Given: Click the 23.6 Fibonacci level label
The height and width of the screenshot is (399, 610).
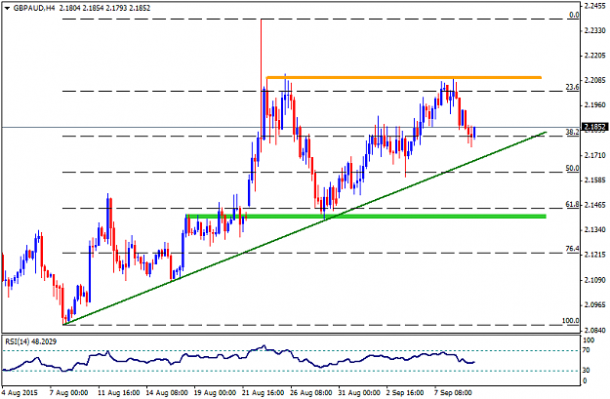Looking at the screenshot, I should [572, 87].
